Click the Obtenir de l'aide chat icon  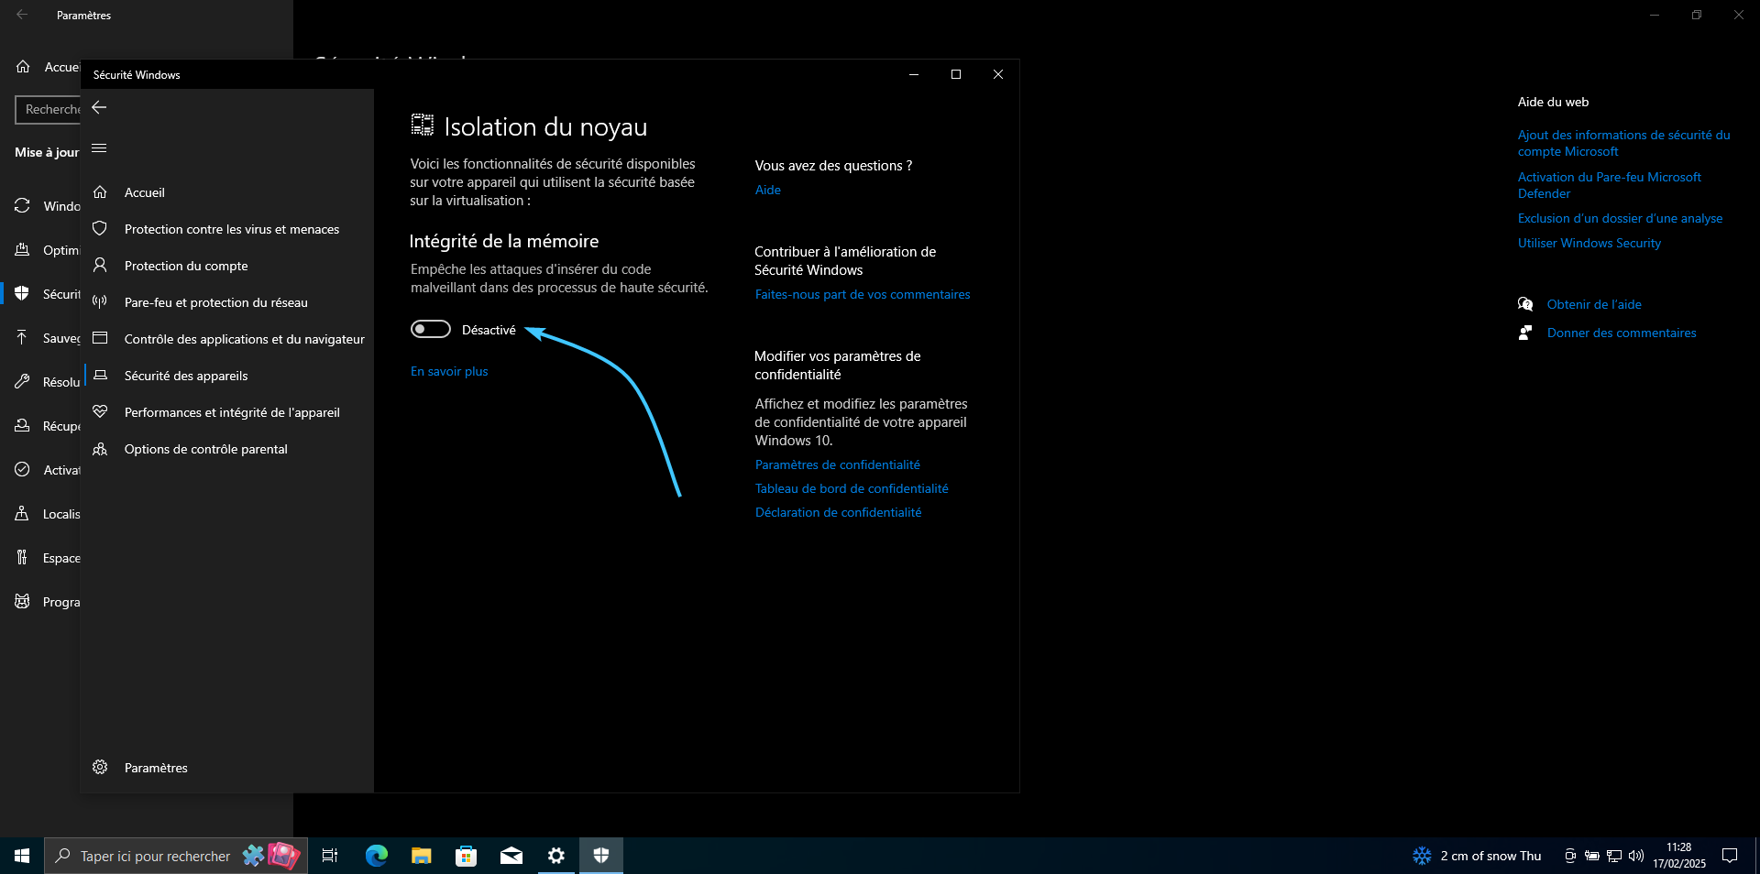1525,304
